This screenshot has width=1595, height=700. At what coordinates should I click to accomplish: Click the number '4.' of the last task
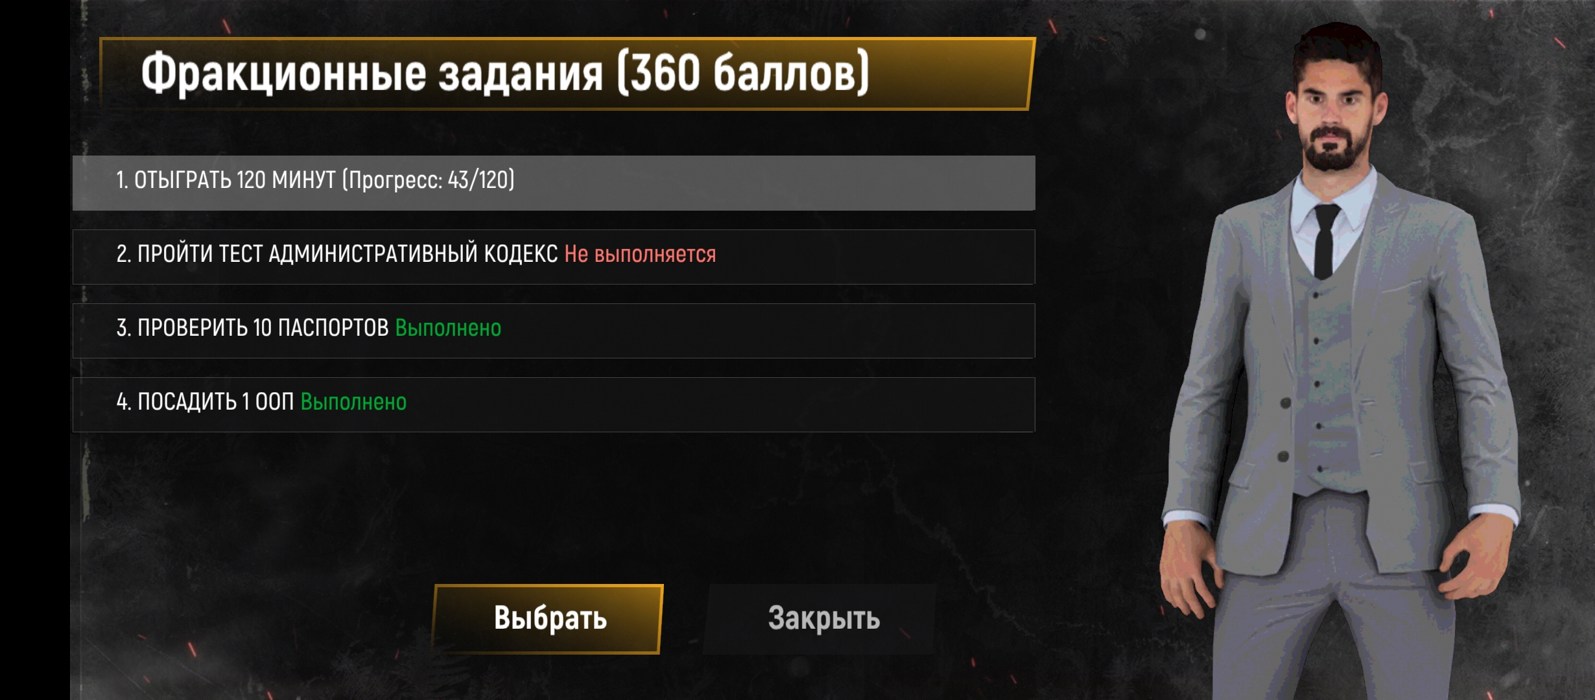click(124, 402)
